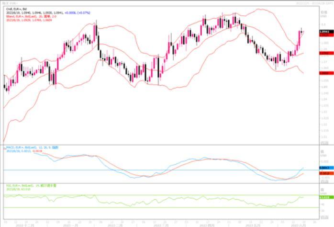
Task: Click the green RSI value tag on axis
Action: click(x=323, y=197)
